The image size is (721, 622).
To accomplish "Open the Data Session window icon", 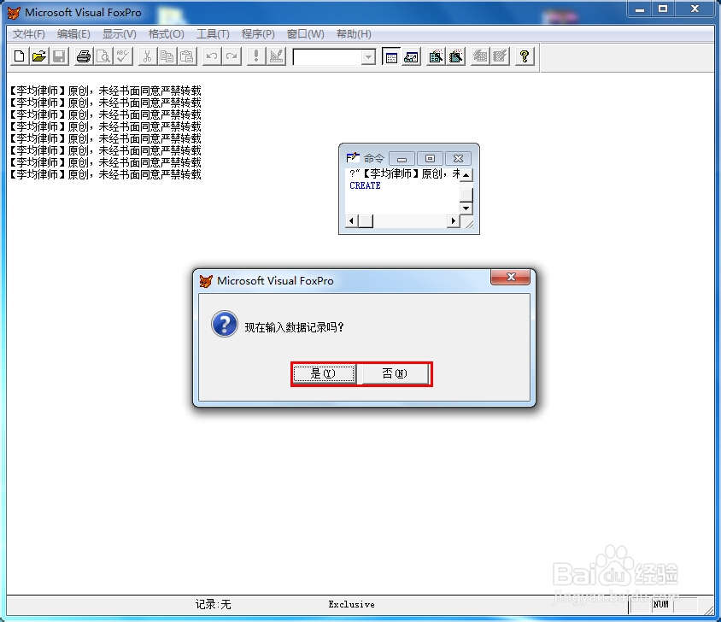I will coord(412,56).
